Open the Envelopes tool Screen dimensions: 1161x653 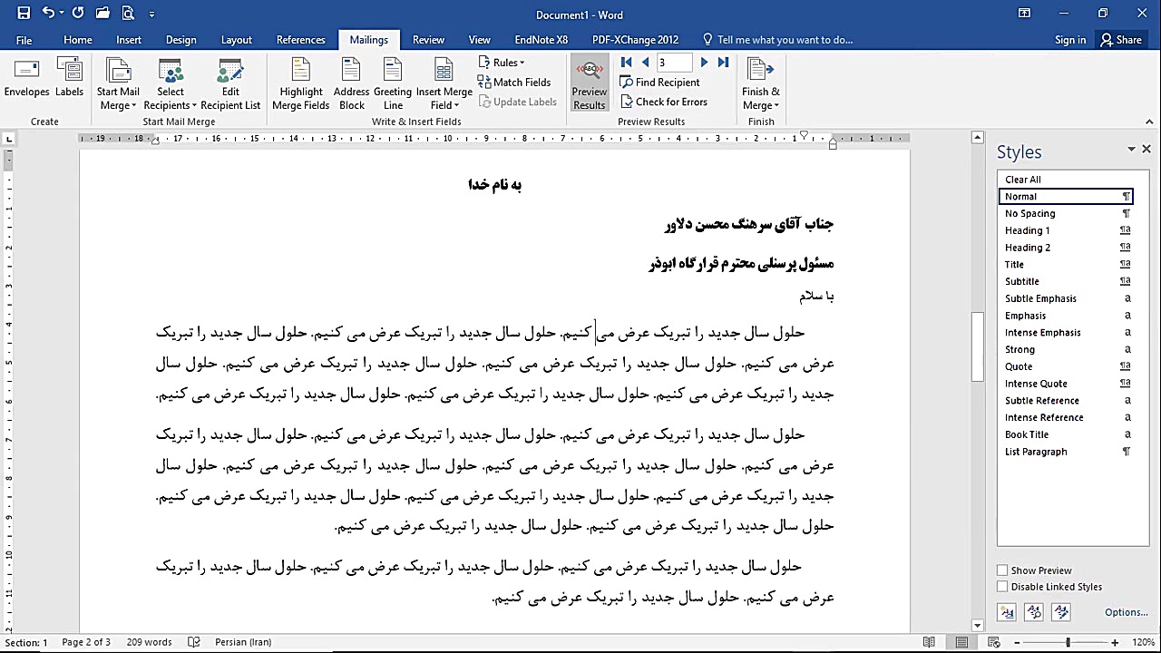click(26, 82)
